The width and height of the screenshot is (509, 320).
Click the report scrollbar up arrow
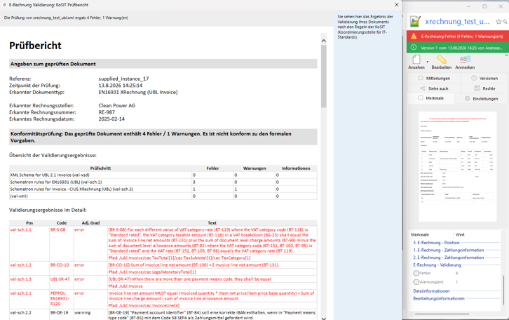click(323, 41)
